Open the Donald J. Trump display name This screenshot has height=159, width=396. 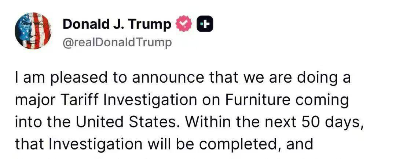(117, 24)
